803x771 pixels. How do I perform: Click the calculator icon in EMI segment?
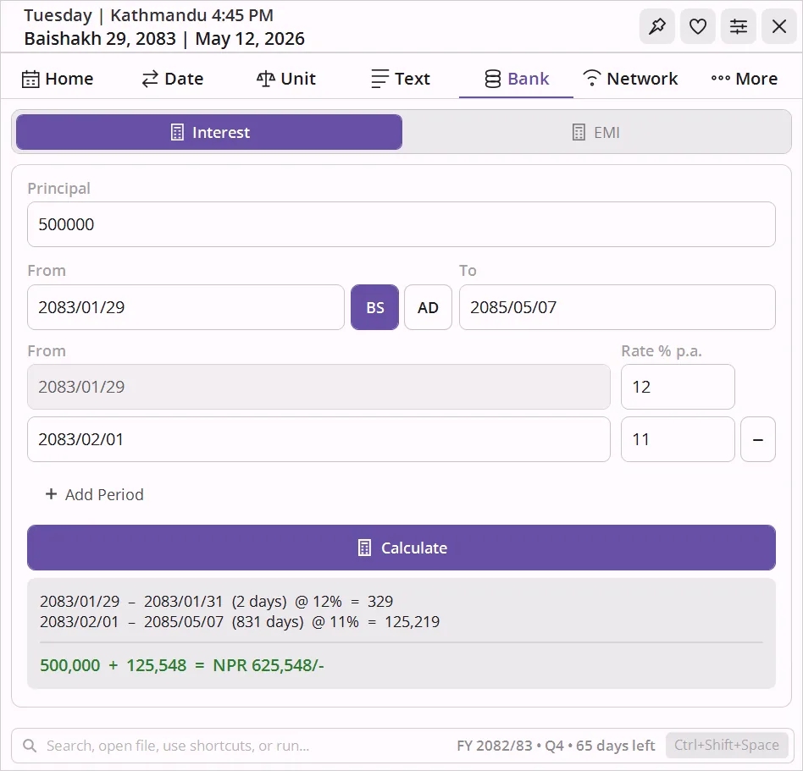[579, 133]
